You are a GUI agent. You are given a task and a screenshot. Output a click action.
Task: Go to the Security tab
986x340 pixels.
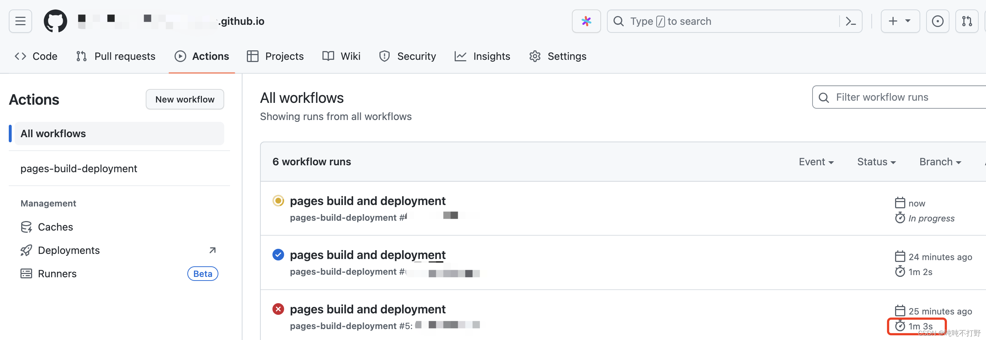[408, 56]
